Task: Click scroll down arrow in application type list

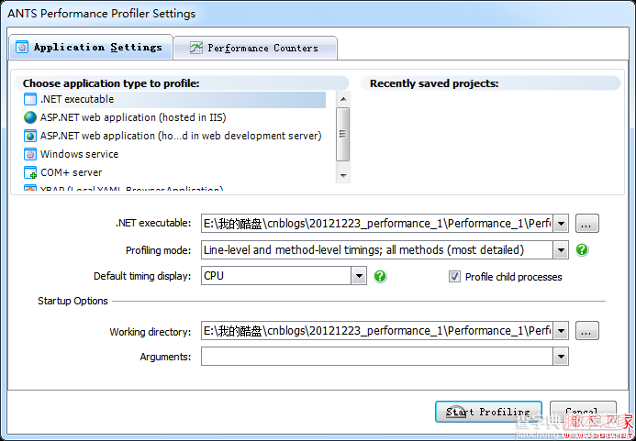Action: click(343, 175)
